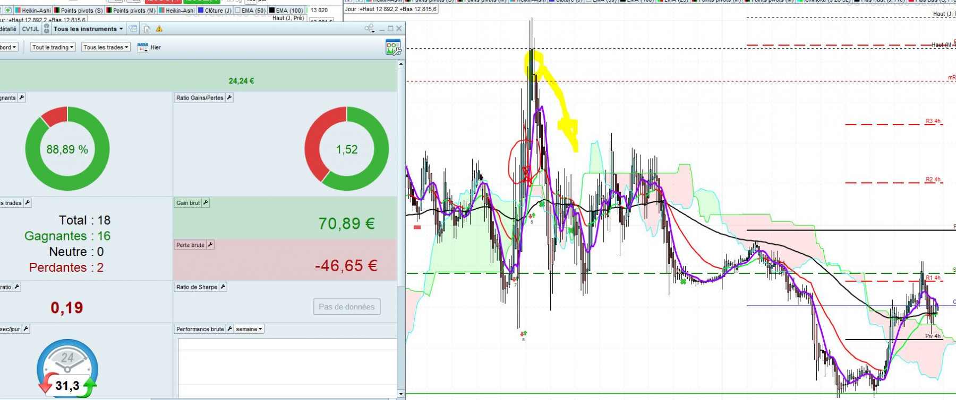Click the Neutre : 0 line

click(76, 252)
